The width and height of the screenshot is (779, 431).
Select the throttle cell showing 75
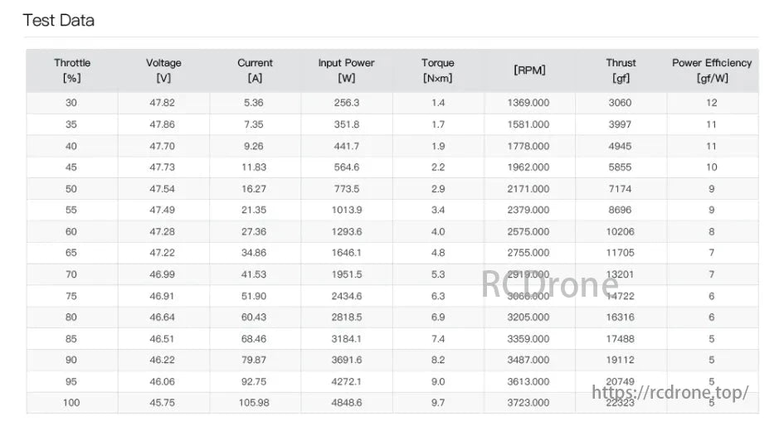(71, 296)
